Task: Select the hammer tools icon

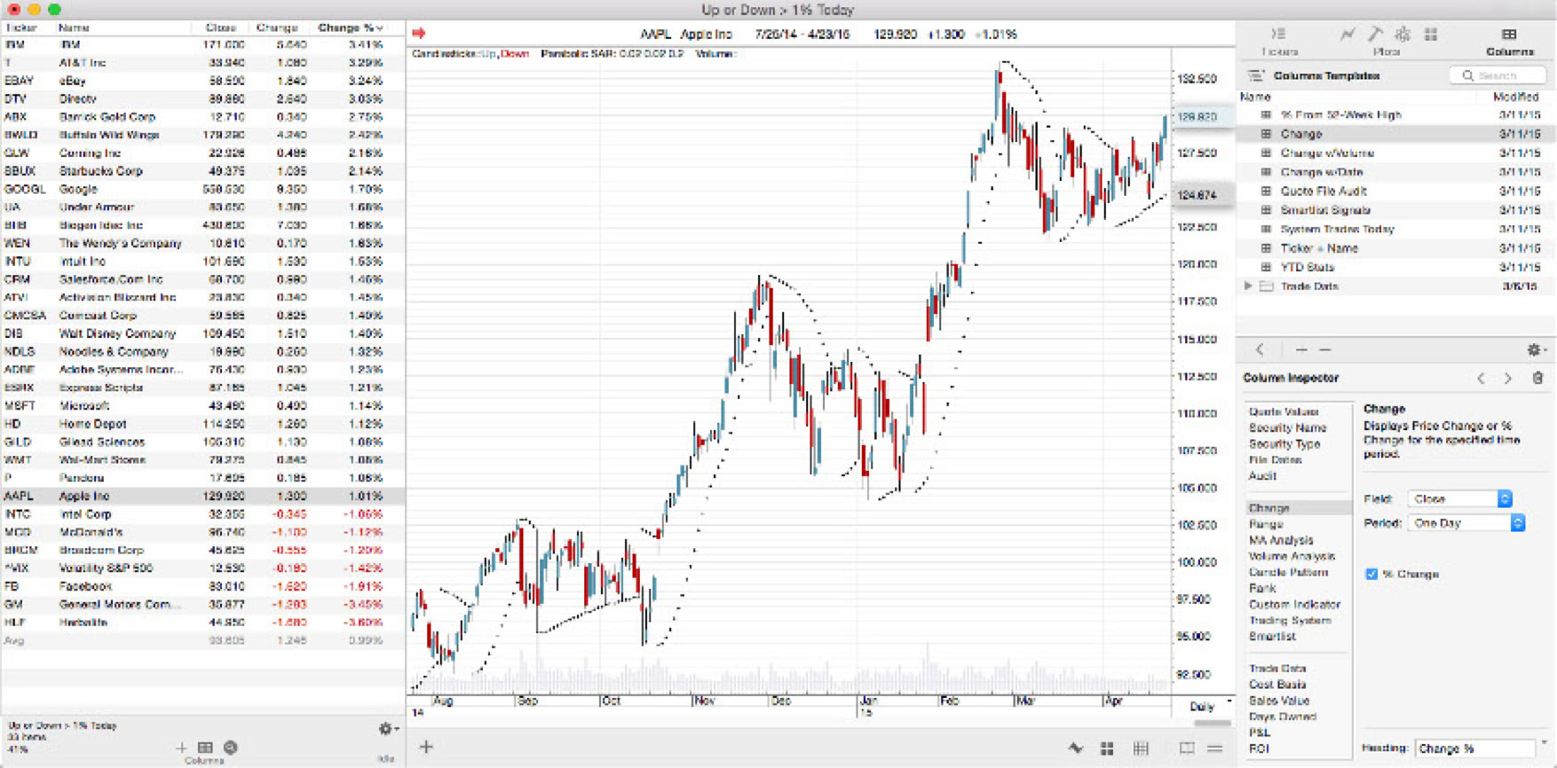Action: pyautogui.click(x=1375, y=35)
